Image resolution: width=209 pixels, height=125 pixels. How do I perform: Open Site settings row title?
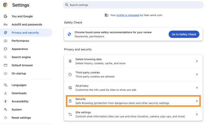83,112
